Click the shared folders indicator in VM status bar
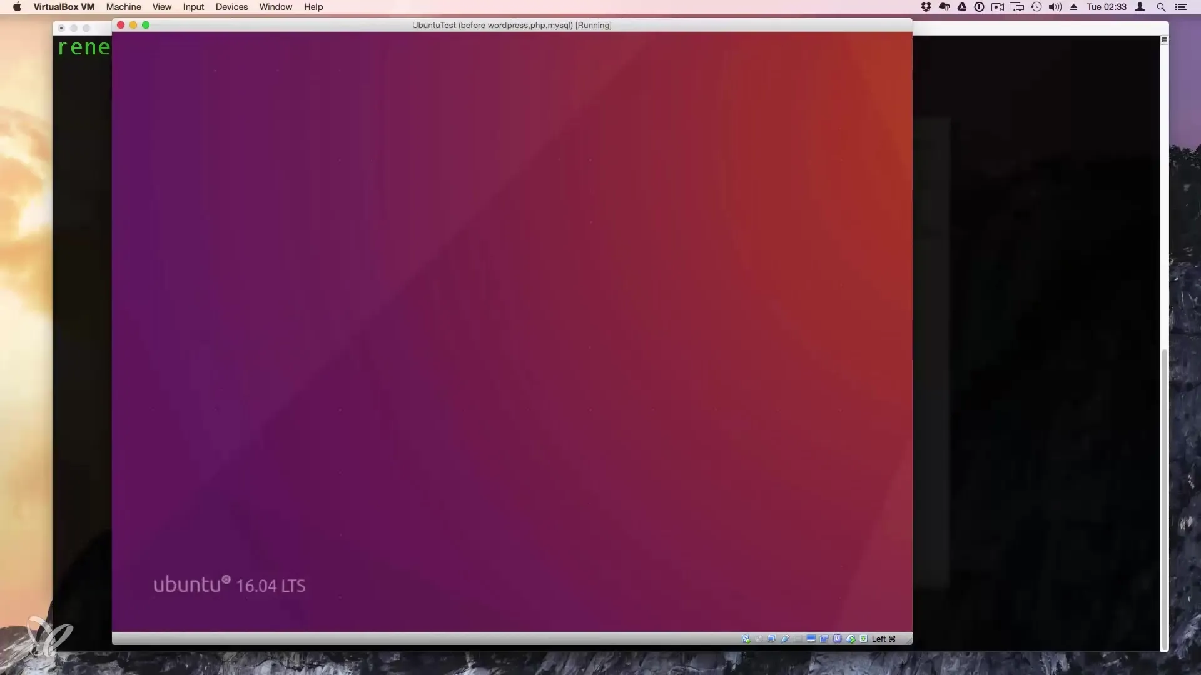Image resolution: width=1201 pixels, height=675 pixels. coord(798,639)
